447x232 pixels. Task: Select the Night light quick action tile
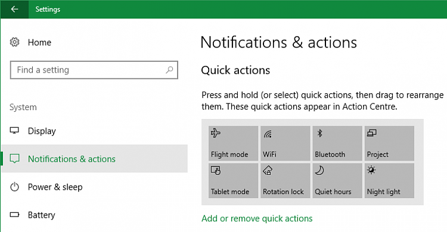389,180
